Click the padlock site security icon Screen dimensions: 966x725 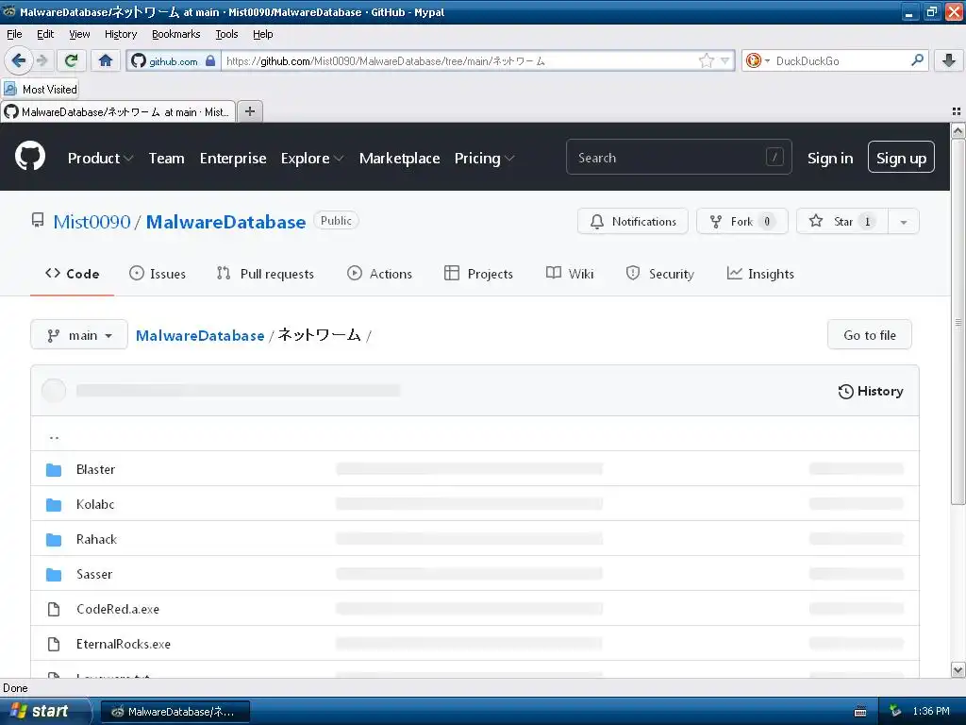click(210, 60)
